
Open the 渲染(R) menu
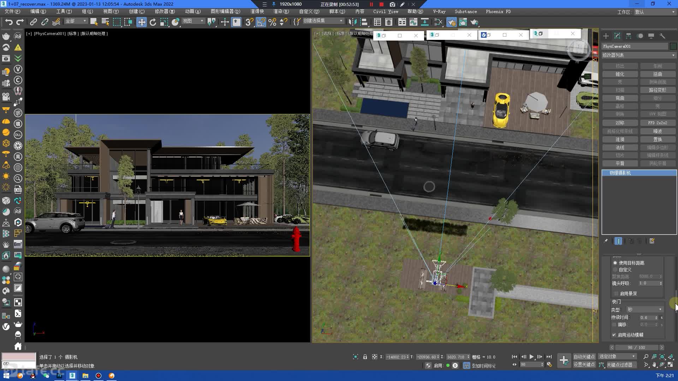click(281, 12)
